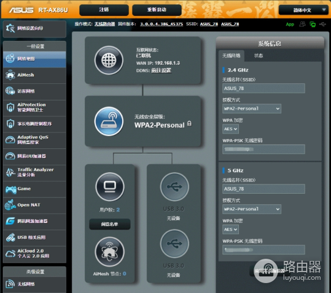Image resolution: width=331 pixels, height=293 pixels.
Task: Switch to the 状态 tab
Action: [x=258, y=56]
